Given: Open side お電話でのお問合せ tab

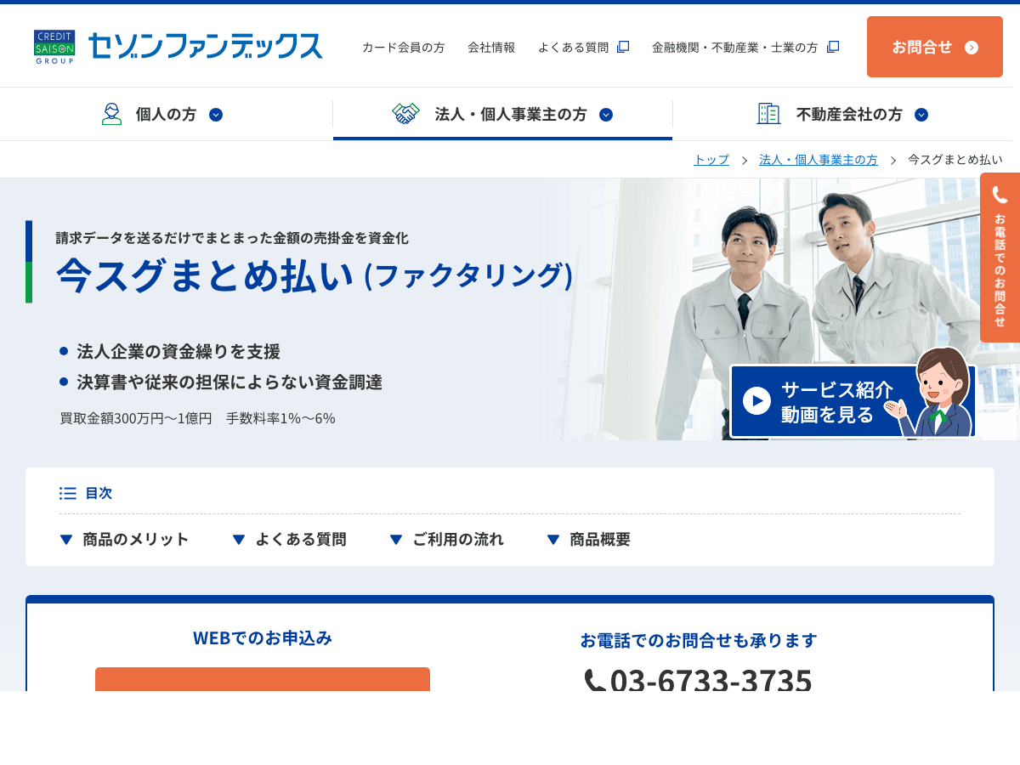Looking at the screenshot, I should coord(1000,258).
